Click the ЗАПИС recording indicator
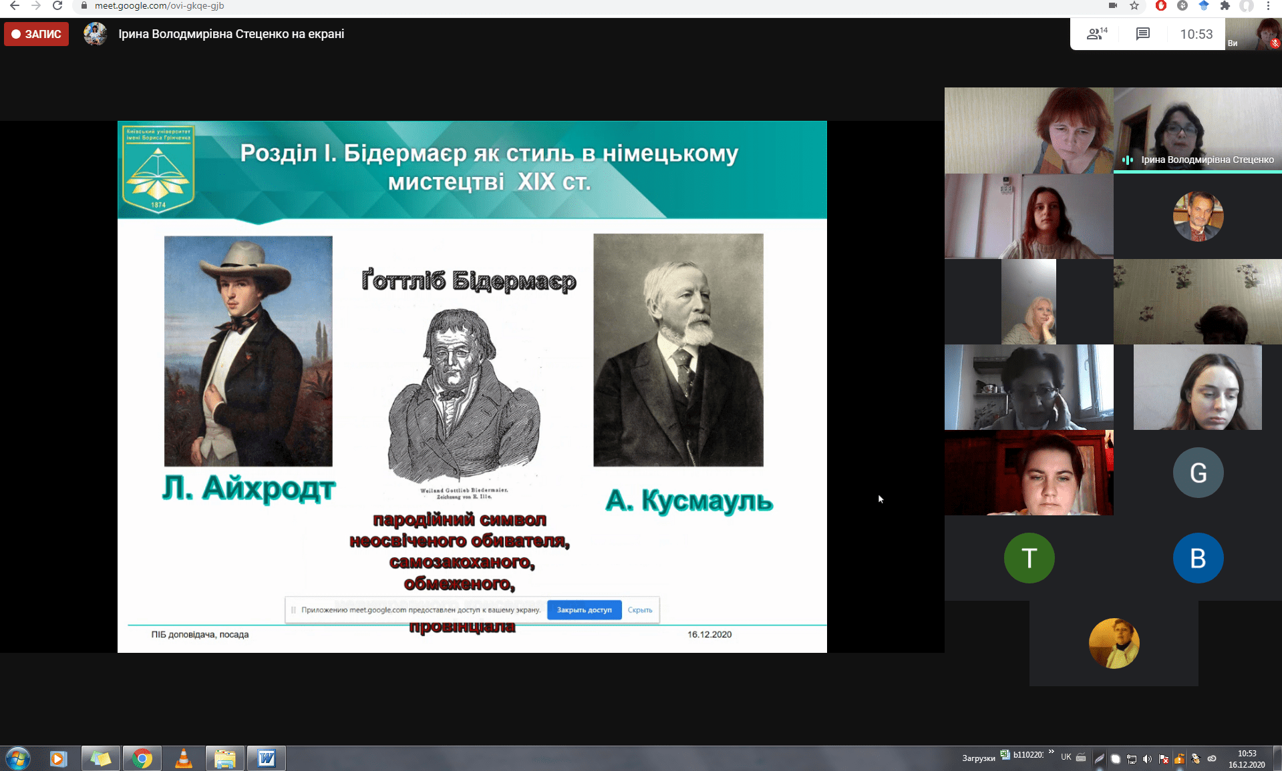1282x771 pixels. point(37,34)
